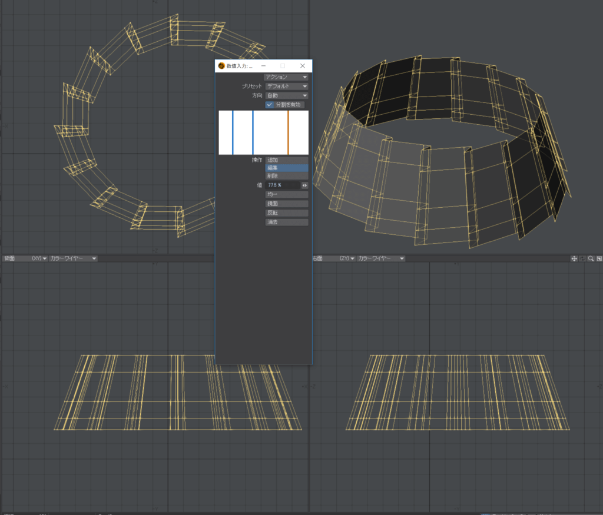Open the (ZY) view type dropdown
The width and height of the screenshot is (603, 515).
click(347, 258)
